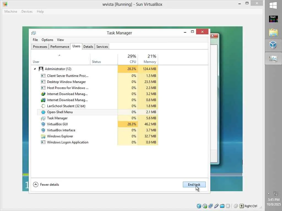
Task: Select the Users tab
Action: 76,46
